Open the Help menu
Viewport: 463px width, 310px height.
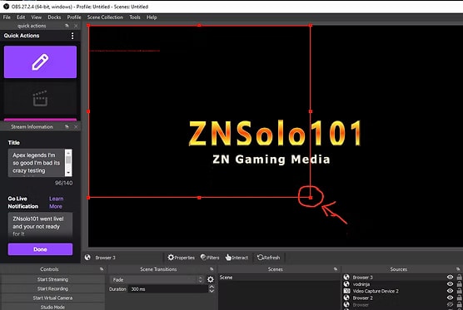[x=152, y=17]
